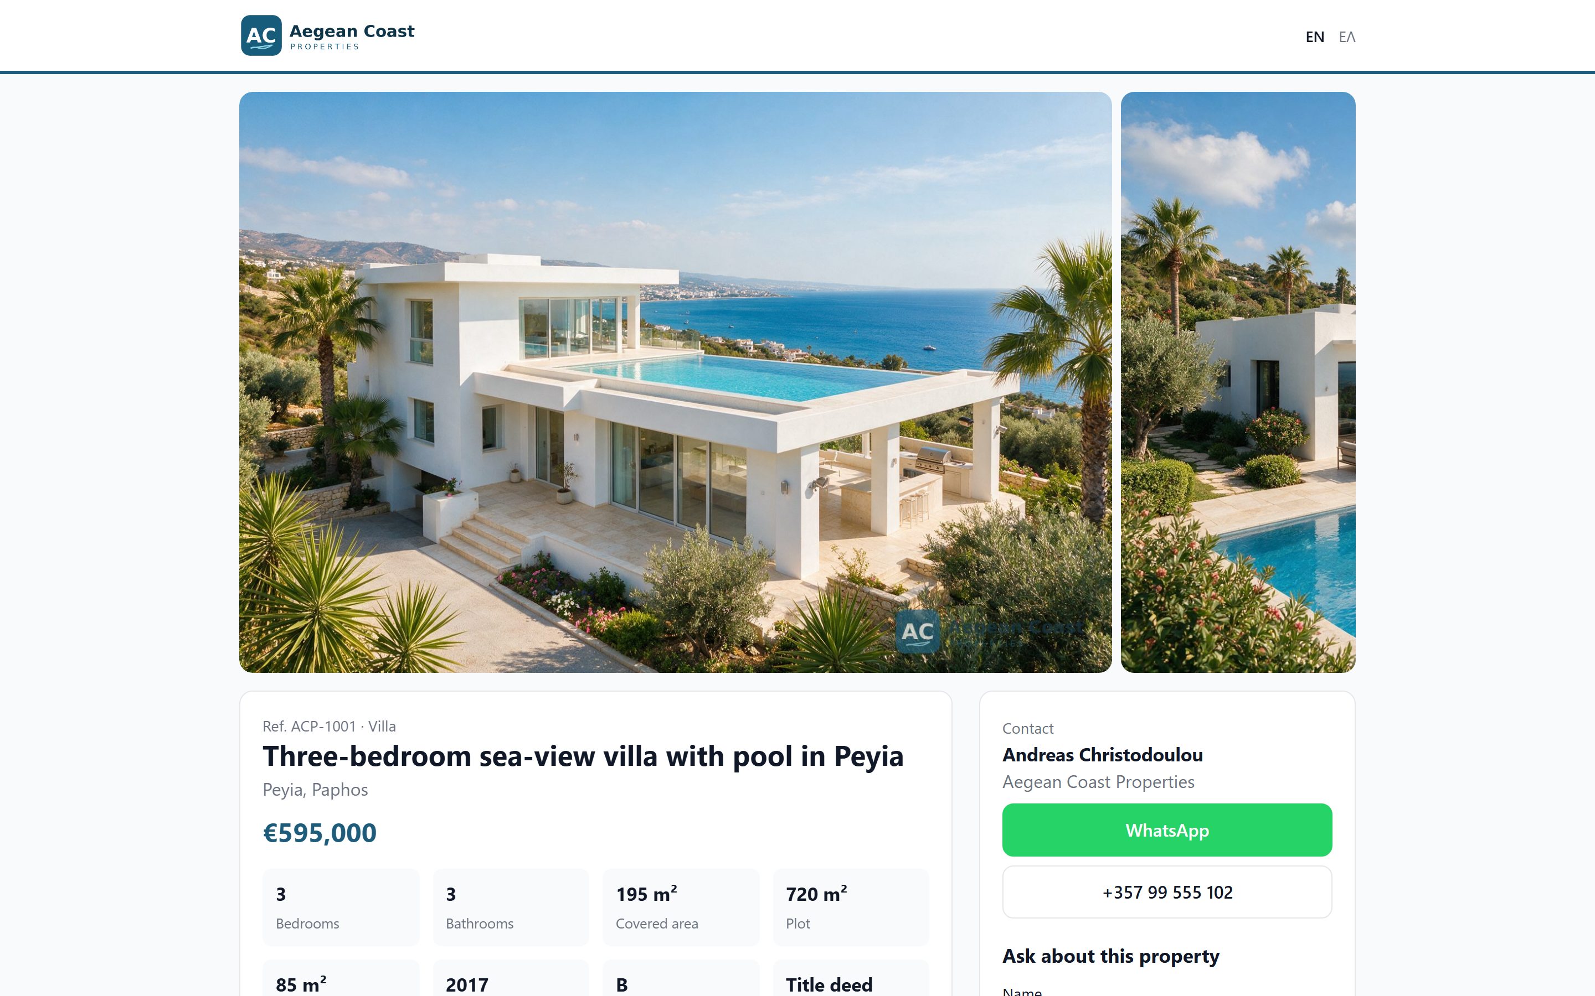
Task: Click the 3 Bedrooms stat tile
Action: 341,907
